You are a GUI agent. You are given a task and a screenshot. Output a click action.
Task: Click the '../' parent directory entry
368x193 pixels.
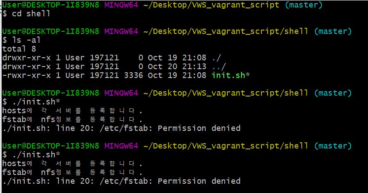point(219,67)
